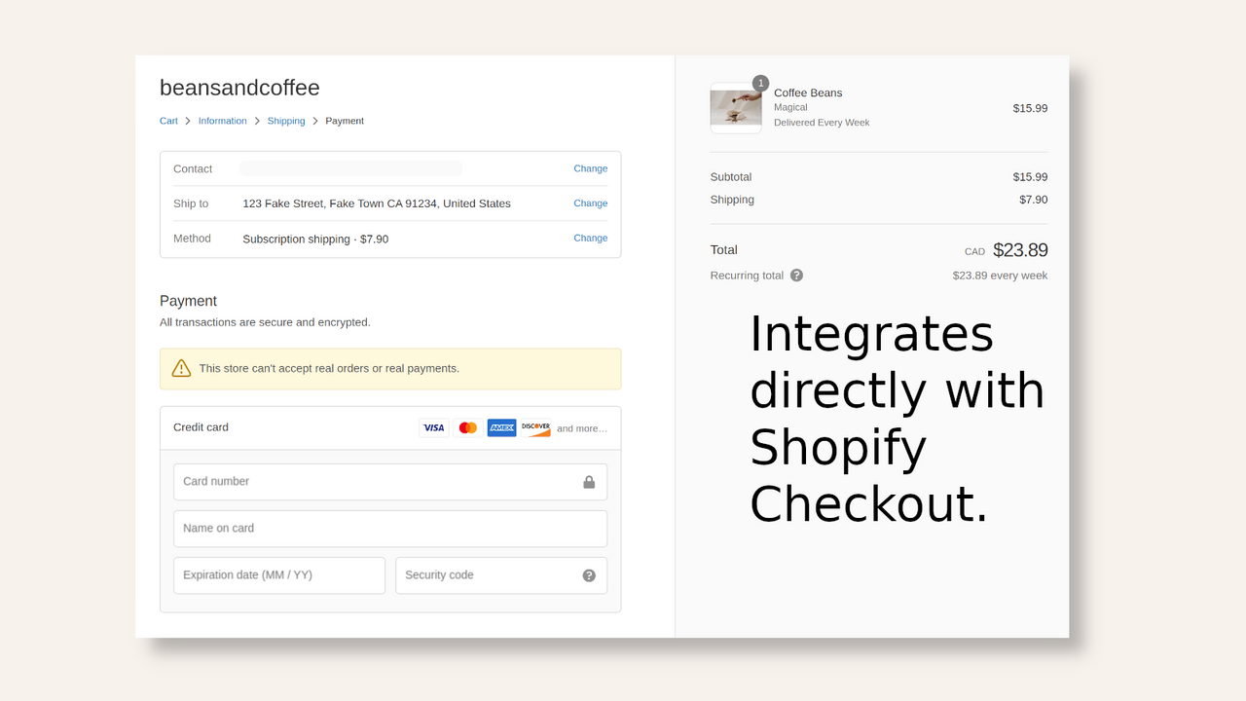
Task: Focus the Card number field
Action: tap(390, 482)
